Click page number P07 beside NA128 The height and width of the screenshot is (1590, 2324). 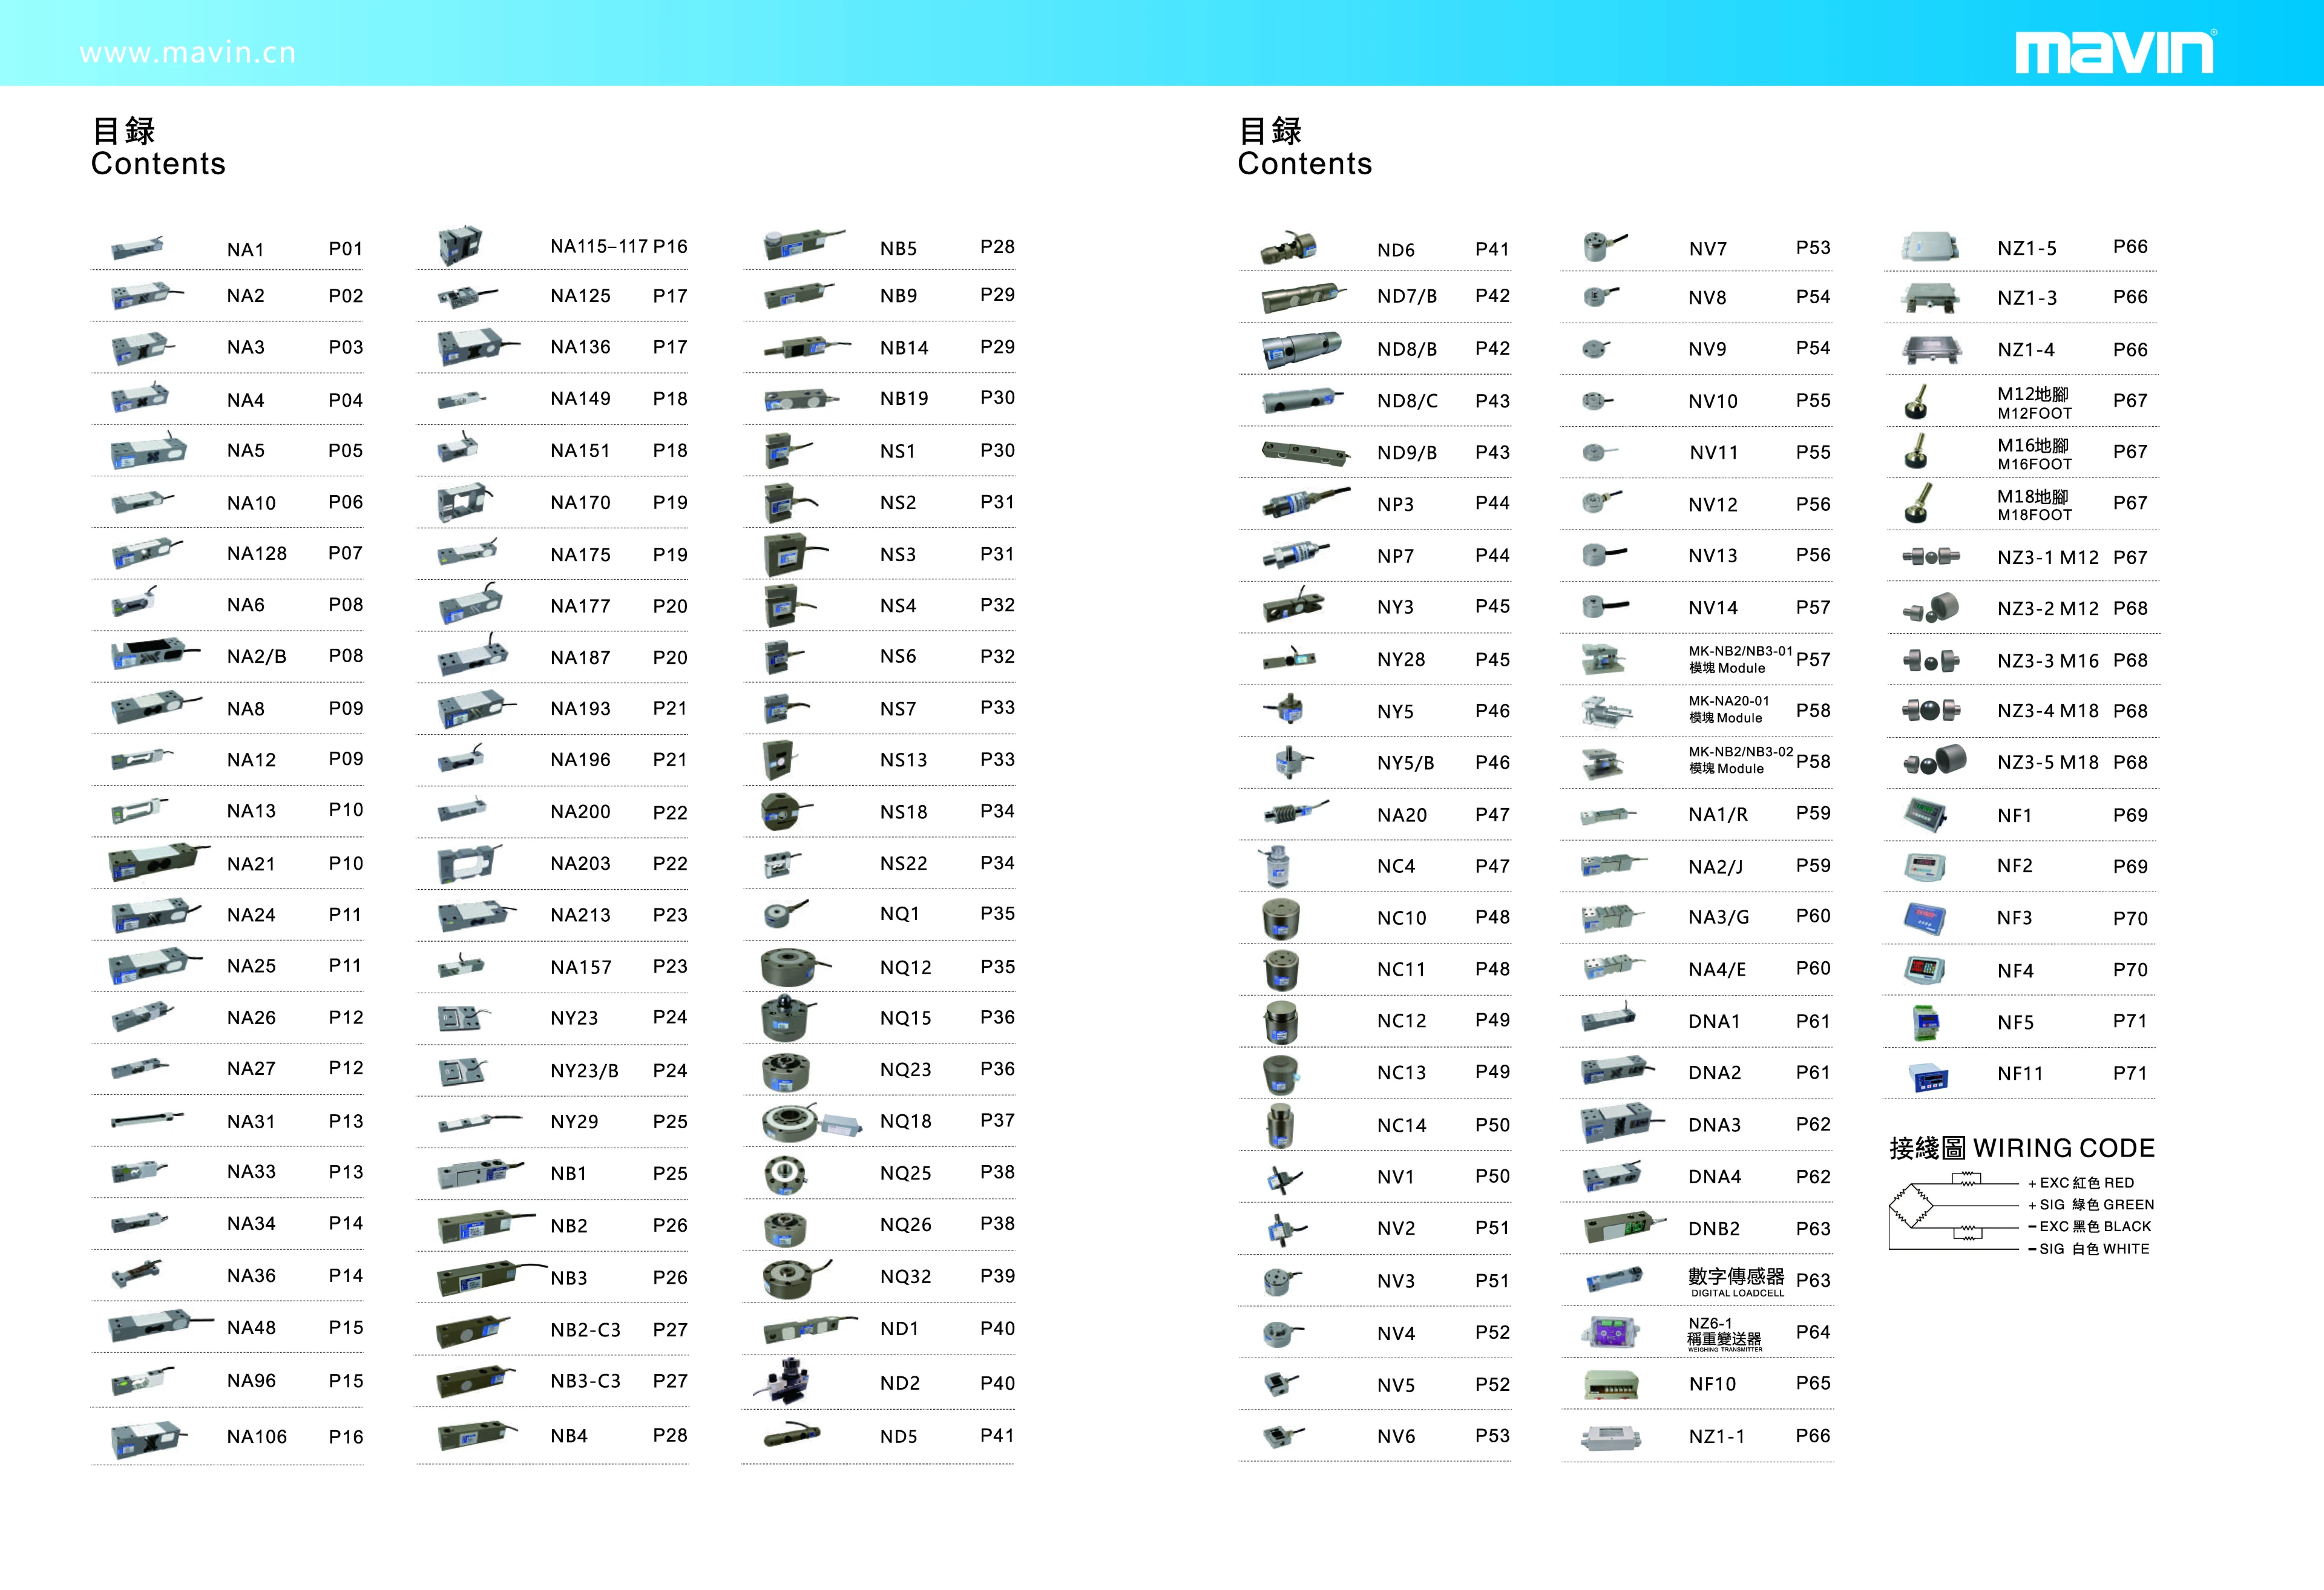345,553
